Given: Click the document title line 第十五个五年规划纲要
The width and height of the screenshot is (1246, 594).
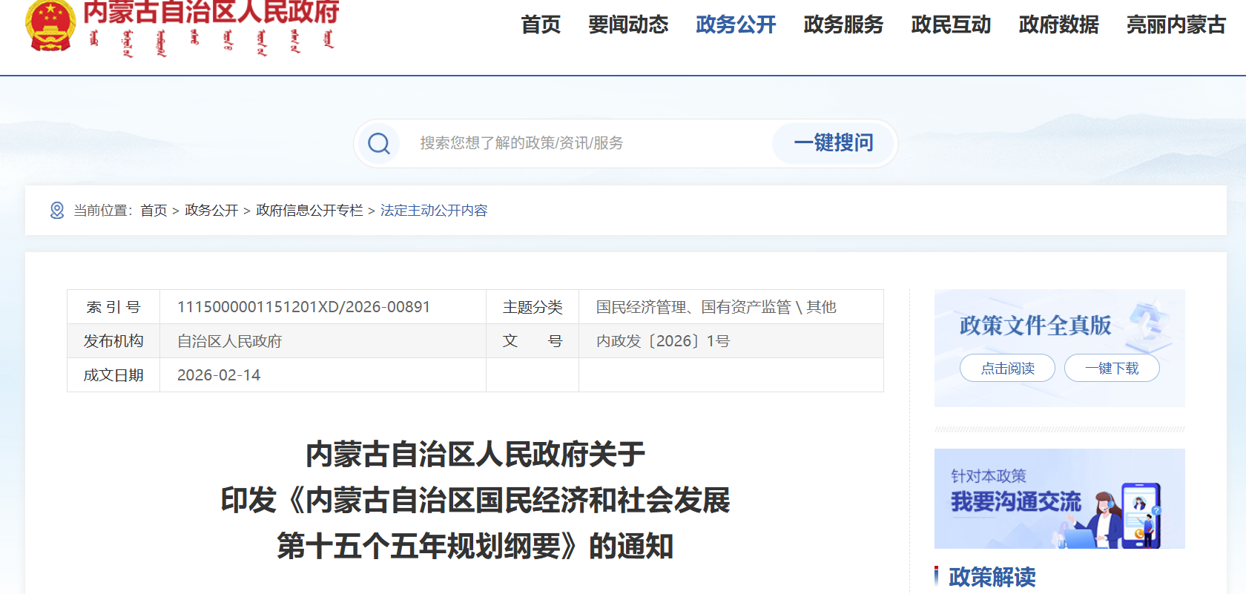Looking at the screenshot, I should tap(475, 547).
